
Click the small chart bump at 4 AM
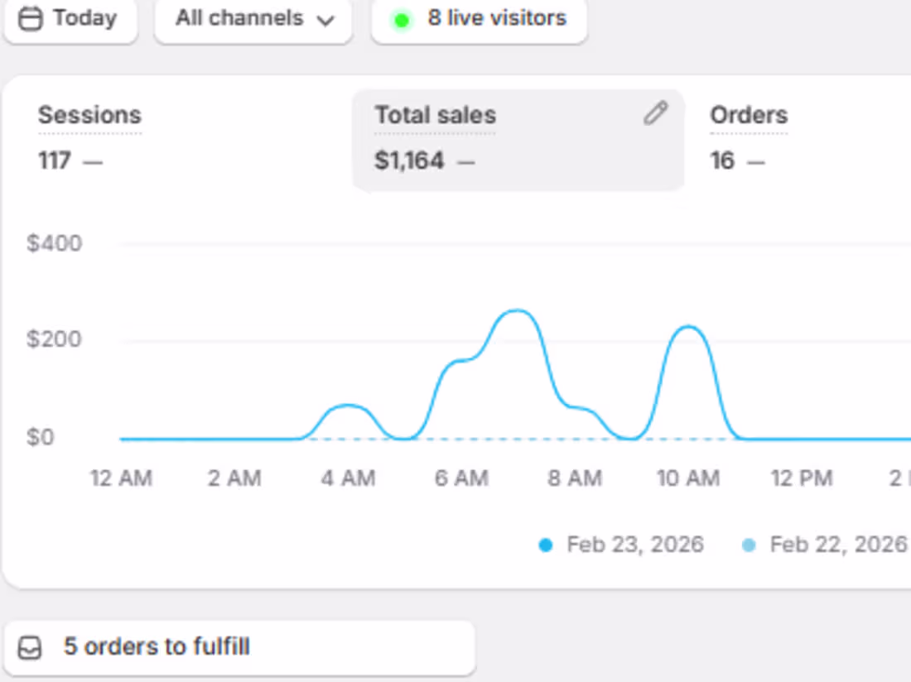pos(349,406)
